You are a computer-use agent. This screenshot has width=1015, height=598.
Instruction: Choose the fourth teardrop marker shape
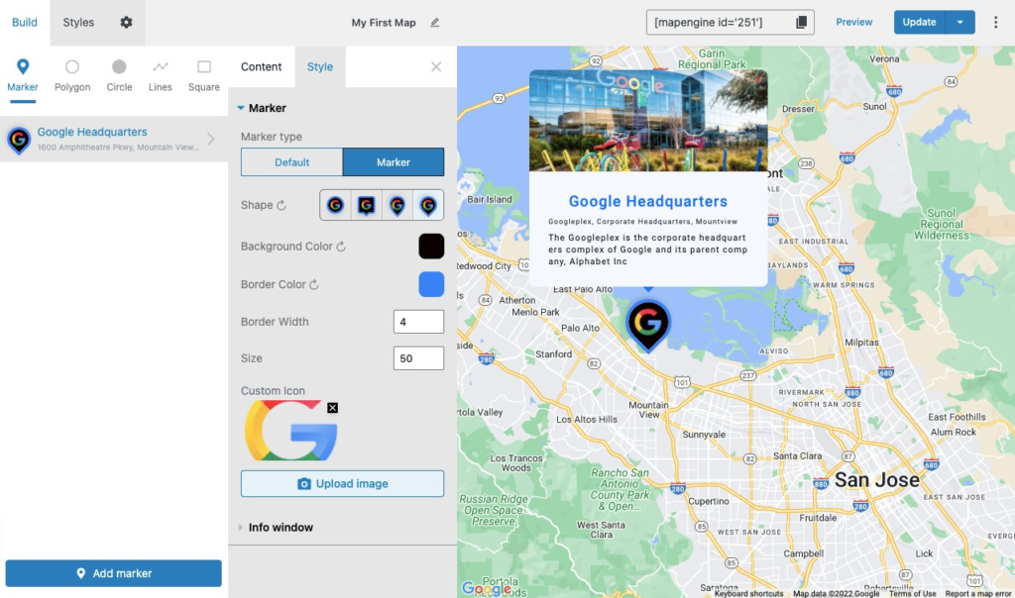coord(428,205)
